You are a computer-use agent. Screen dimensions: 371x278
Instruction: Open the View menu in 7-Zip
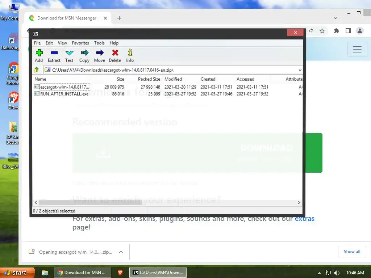[x=62, y=43]
